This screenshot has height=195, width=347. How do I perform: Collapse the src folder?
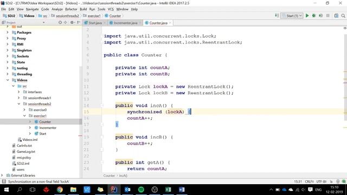13,86
